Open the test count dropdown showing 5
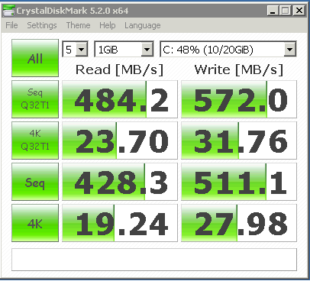The image size is (310, 281). coord(75,49)
